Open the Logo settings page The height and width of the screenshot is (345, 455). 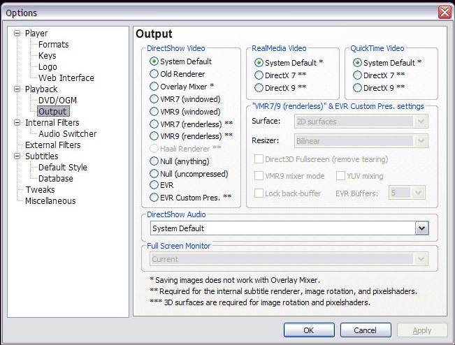48,66
